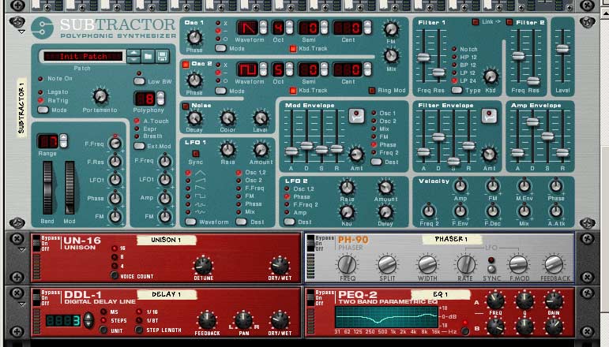Click the Pitch Bend wheel
This screenshot has width=609, height=347.
[47, 188]
